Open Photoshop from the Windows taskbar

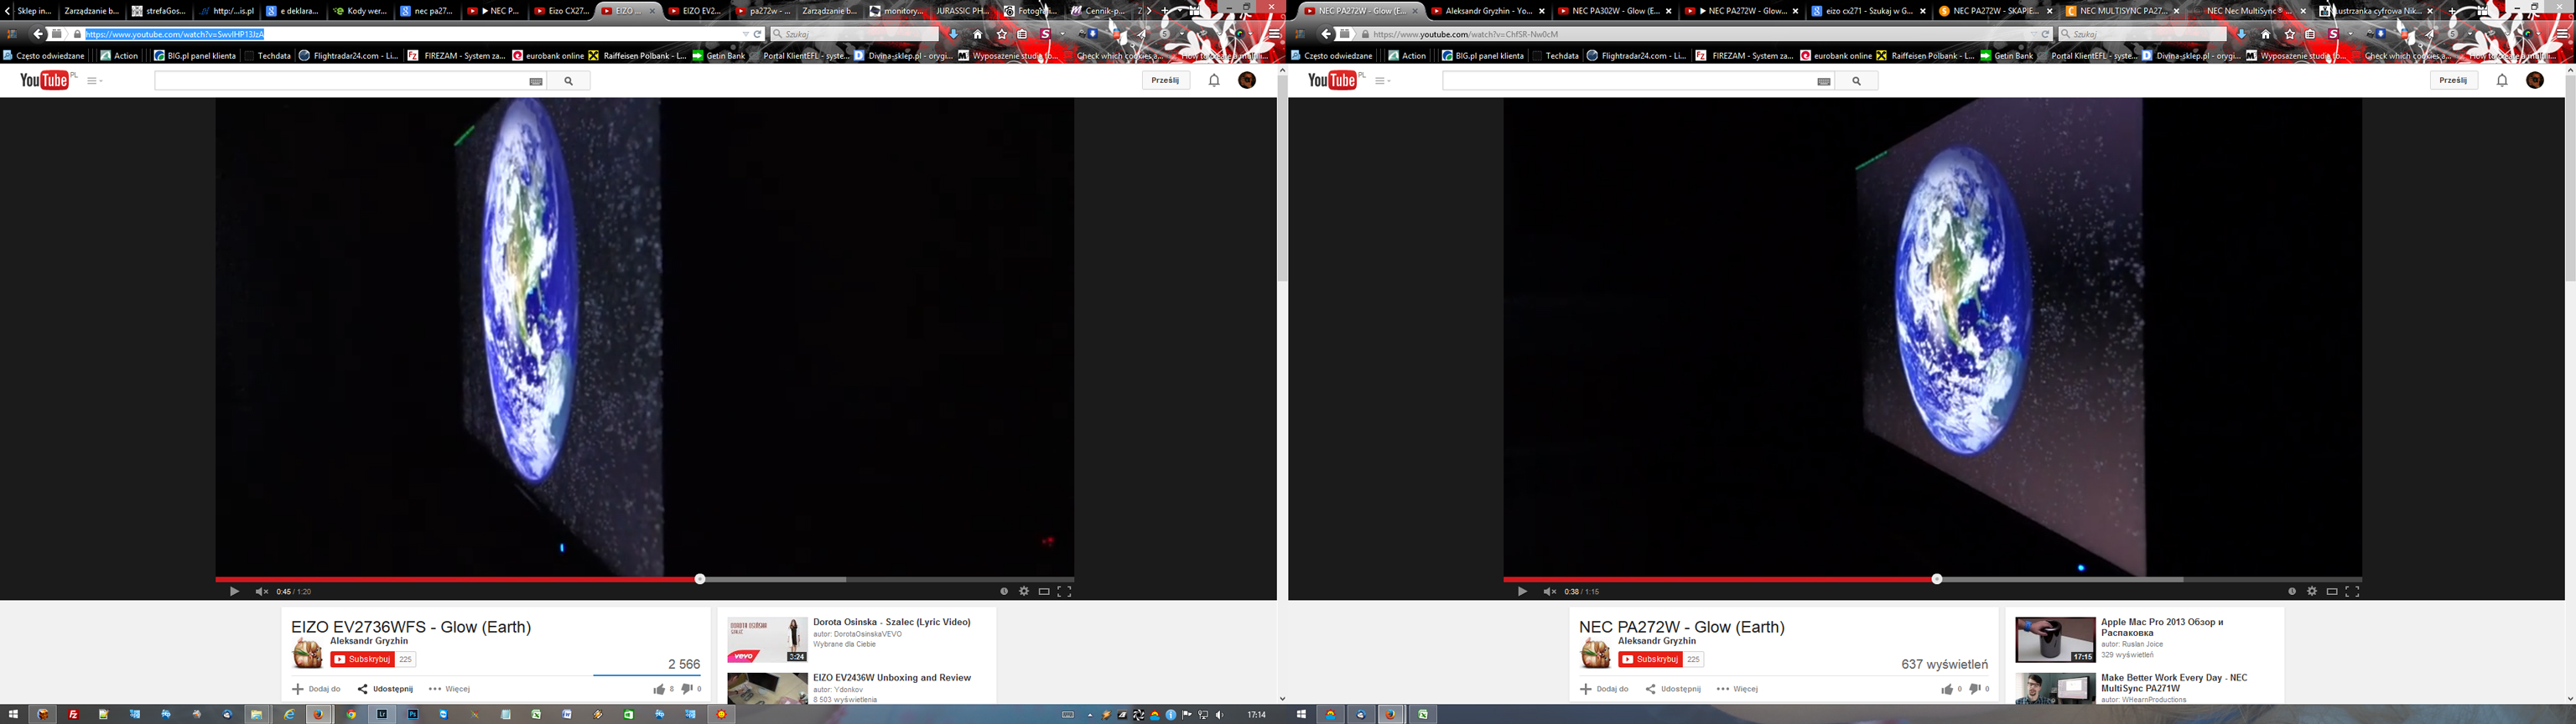click(412, 715)
